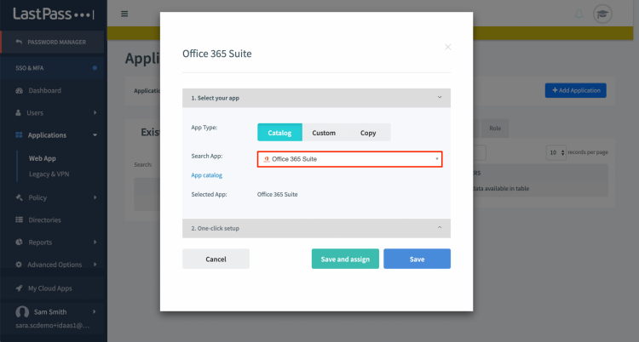Change the records per page selector
Screen dimensions: 639x342
point(556,152)
